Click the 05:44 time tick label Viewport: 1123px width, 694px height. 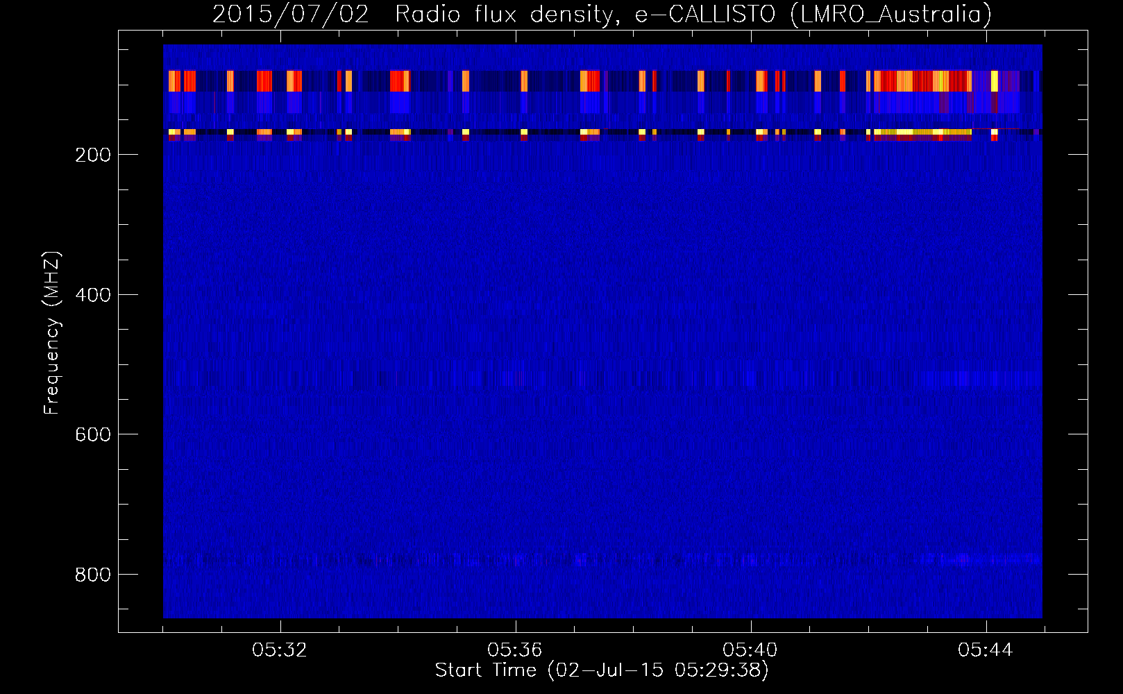click(986, 650)
